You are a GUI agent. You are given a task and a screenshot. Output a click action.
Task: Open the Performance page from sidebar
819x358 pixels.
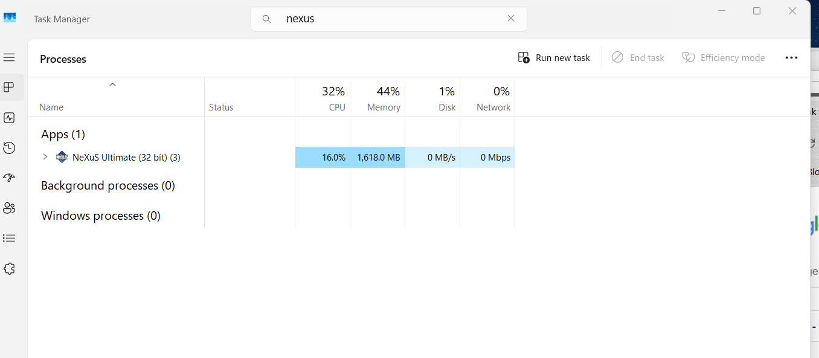(9, 118)
